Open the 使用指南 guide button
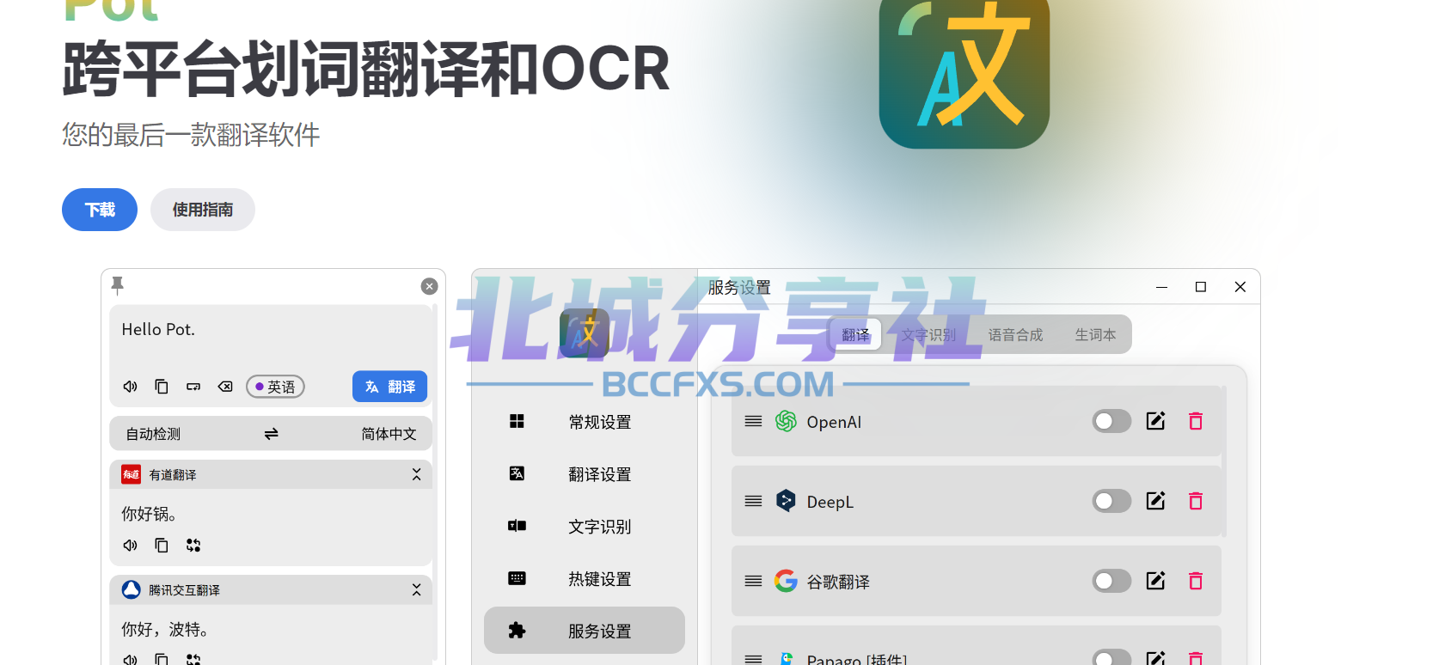1439x665 pixels. click(203, 210)
